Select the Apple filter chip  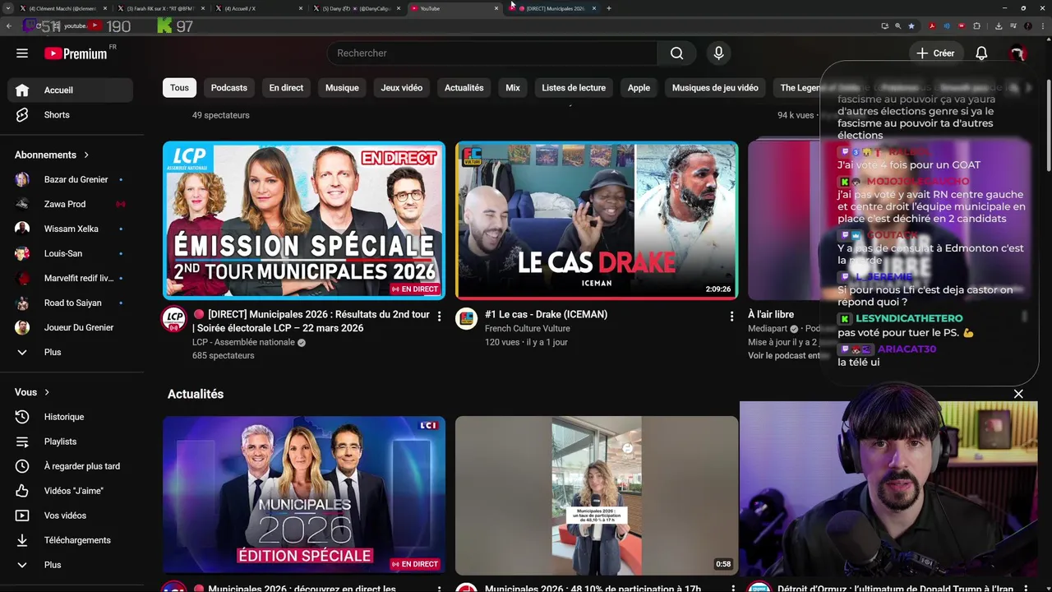point(639,88)
